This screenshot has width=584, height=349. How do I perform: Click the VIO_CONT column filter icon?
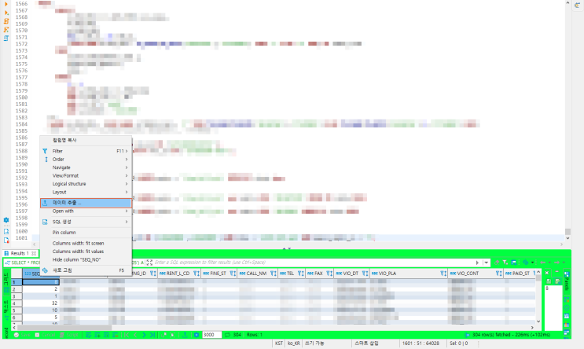click(498, 274)
